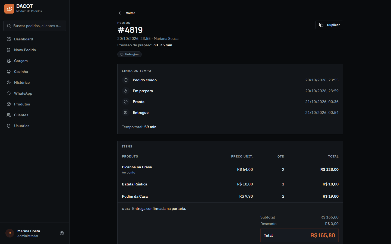Click the Produtos box icon
The height and width of the screenshot is (244, 391).
[9, 104]
